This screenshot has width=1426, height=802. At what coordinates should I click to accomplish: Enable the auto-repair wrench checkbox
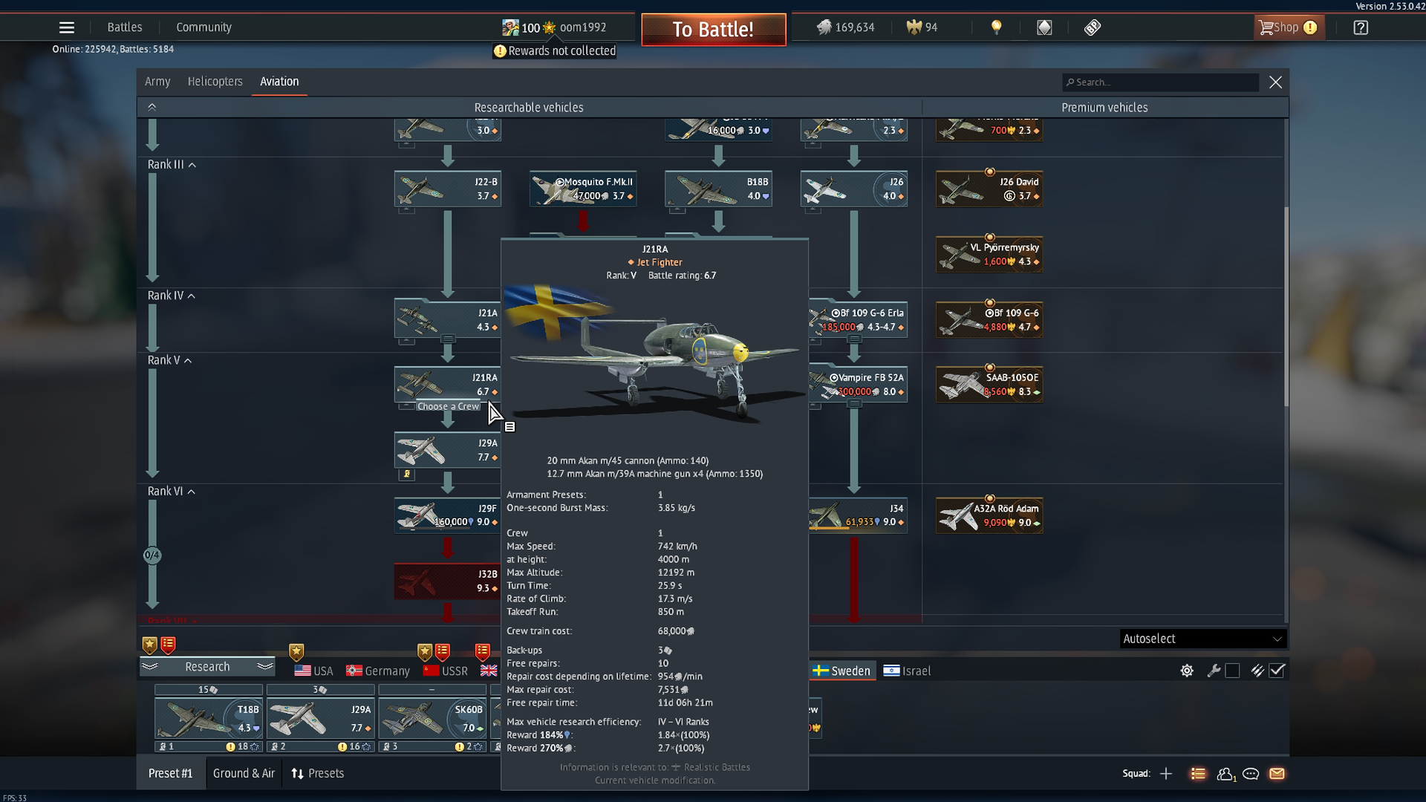pos(1233,671)
